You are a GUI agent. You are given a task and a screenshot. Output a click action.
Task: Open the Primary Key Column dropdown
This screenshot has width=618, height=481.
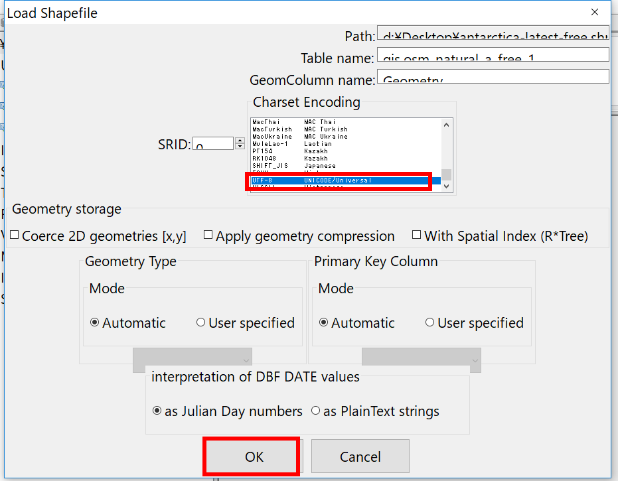(x=422, y=360)
